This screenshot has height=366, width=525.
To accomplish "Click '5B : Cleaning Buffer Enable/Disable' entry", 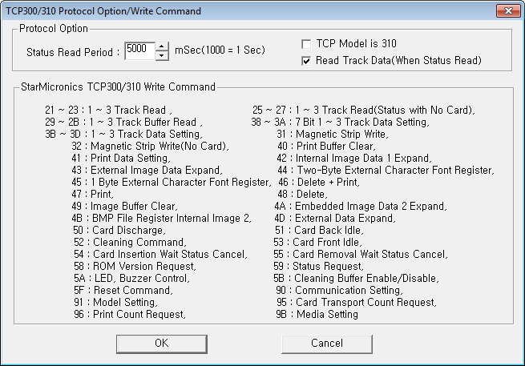I will click(356, 279).
